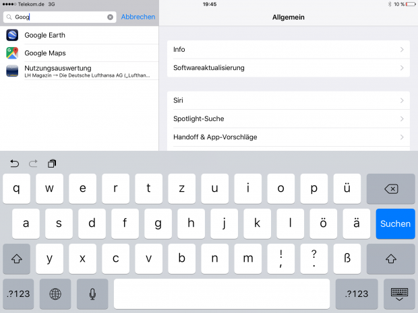
Task: Tap the undo arrow above keyboard
Action: point(14,164)
